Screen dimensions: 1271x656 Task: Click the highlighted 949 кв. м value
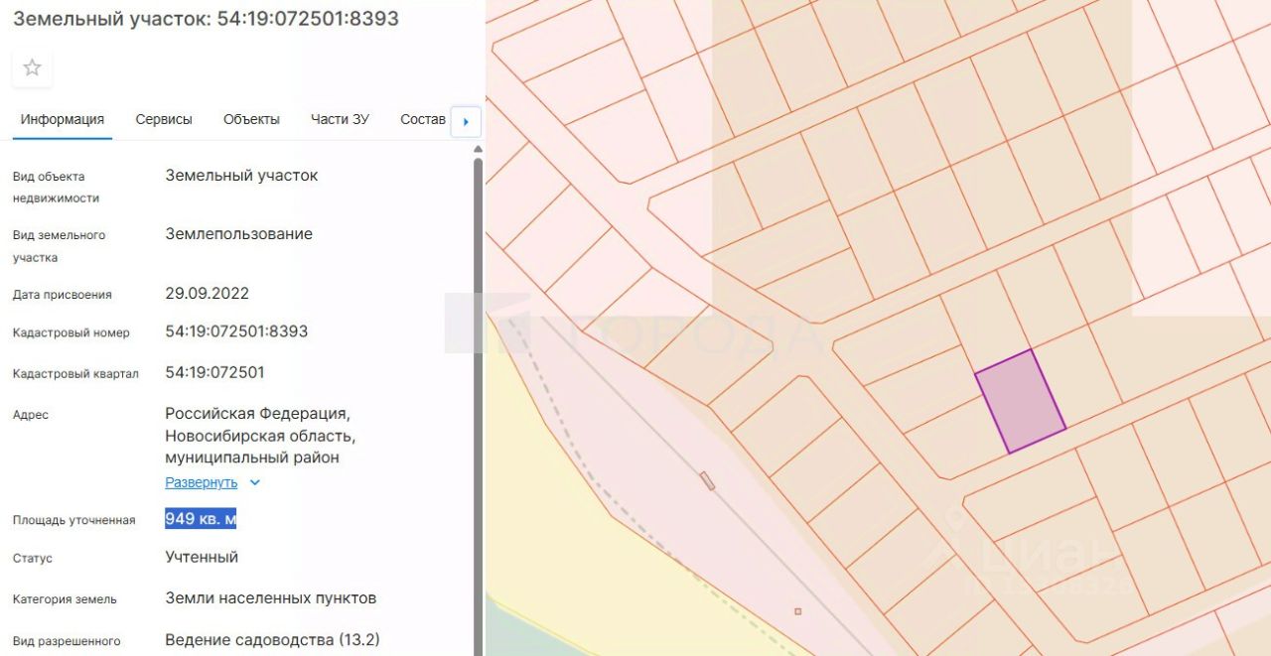(x=201, y=519)
